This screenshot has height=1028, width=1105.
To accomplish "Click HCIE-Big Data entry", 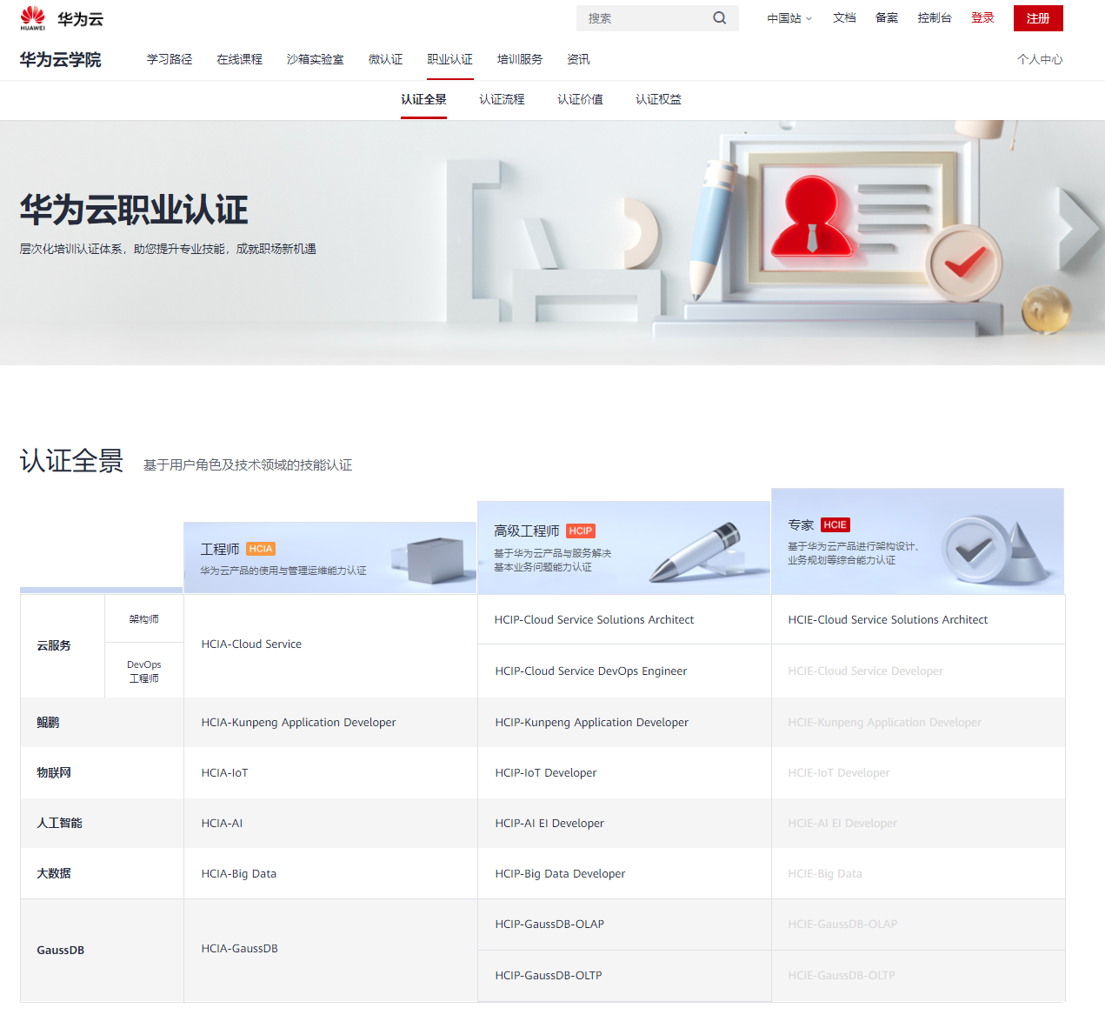I will click(825, 874).
